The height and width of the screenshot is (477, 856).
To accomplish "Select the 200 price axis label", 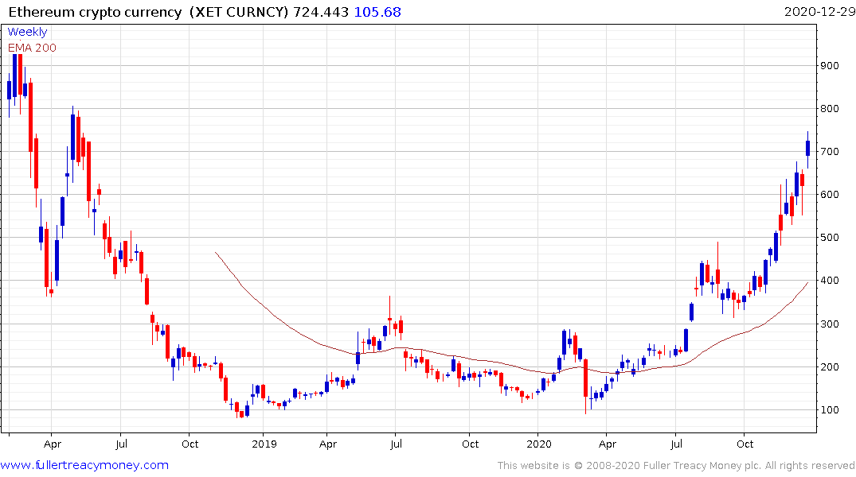I will point(830,366).
